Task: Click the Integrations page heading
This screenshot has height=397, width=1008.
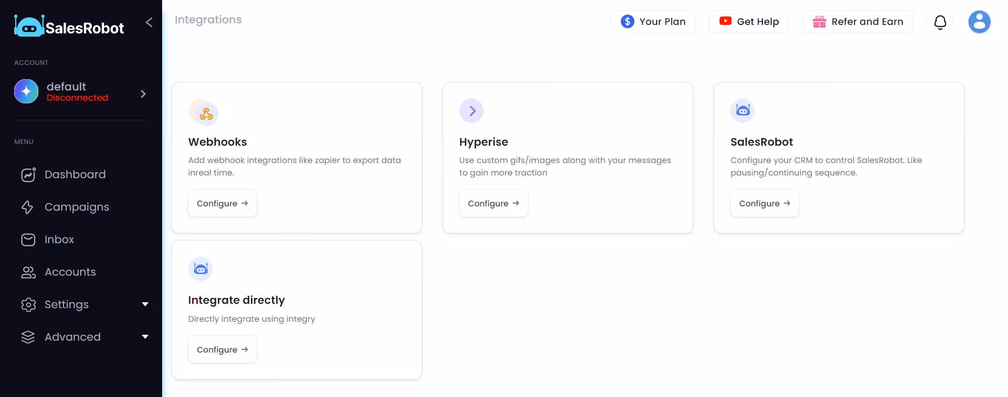Action: pyautogui.click(x=208, y=19)
